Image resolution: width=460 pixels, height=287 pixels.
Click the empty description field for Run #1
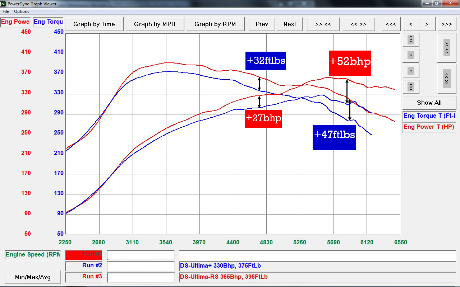pos(317,255)
